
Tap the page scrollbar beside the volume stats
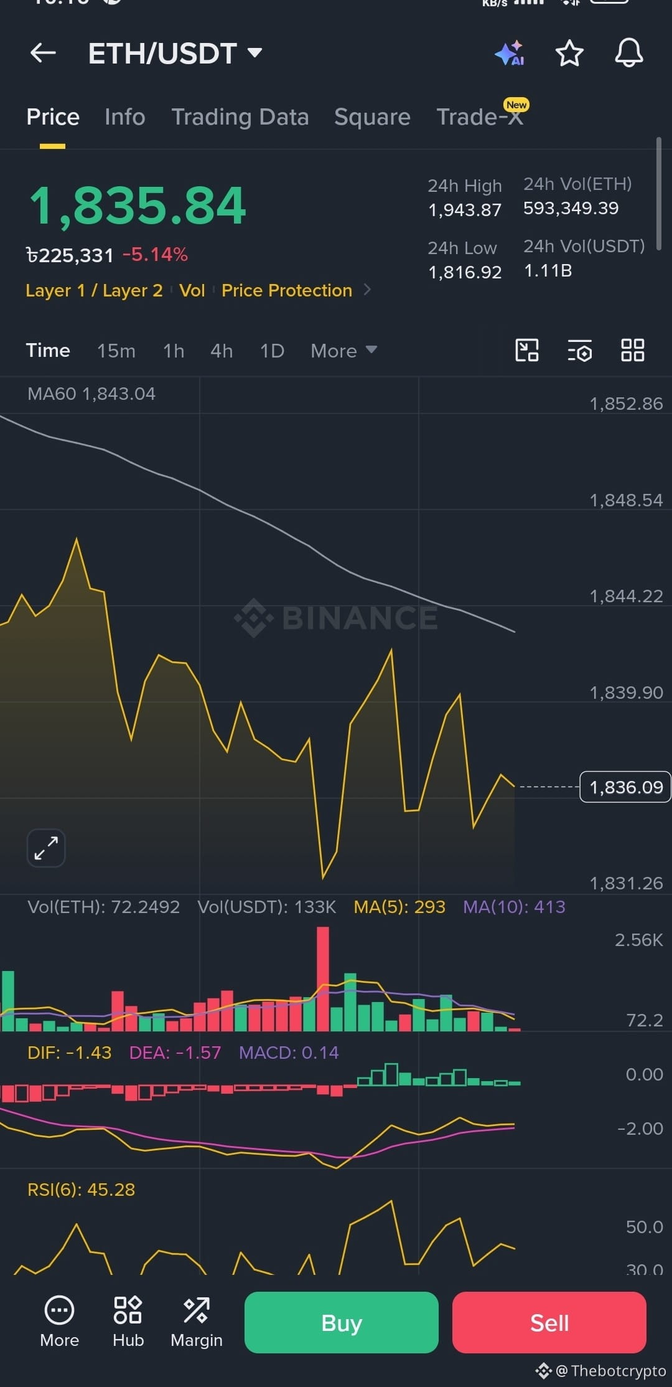pyautogui.click(x=658, y=194)
